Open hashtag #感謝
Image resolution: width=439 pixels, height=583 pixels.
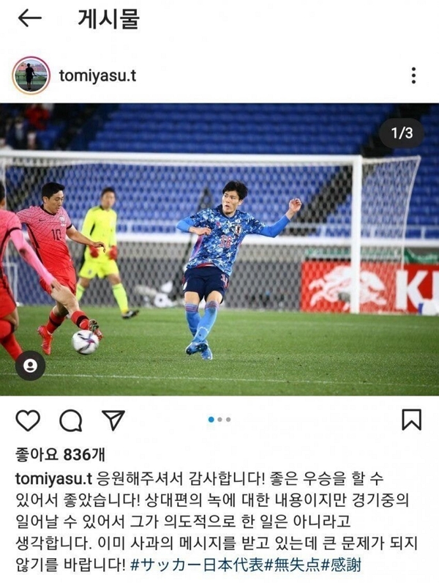[341, 565]
